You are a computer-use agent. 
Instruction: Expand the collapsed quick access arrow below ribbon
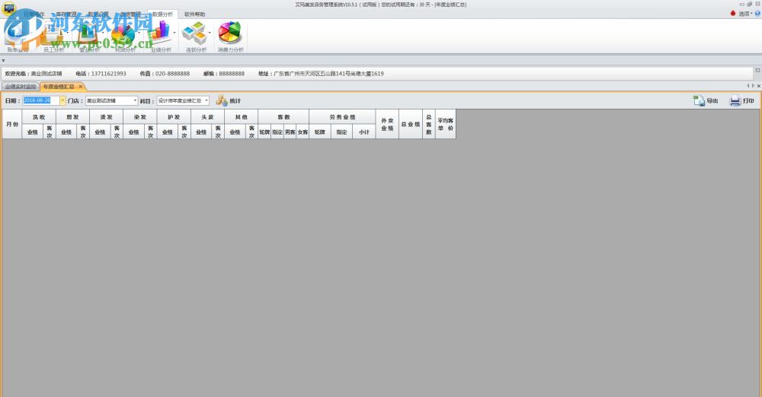[x=3, y=61]
